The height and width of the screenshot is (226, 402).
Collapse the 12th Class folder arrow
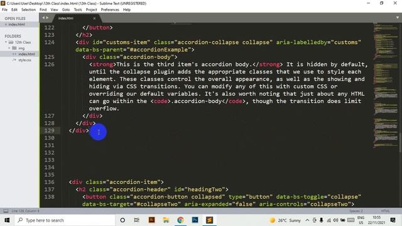tap(6, 42)
